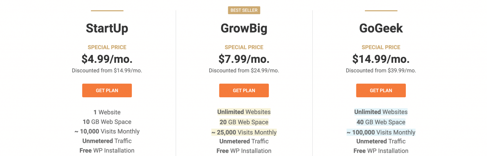
Task: Click GET PLAN button under StartUp
Action: pos(107,90)
